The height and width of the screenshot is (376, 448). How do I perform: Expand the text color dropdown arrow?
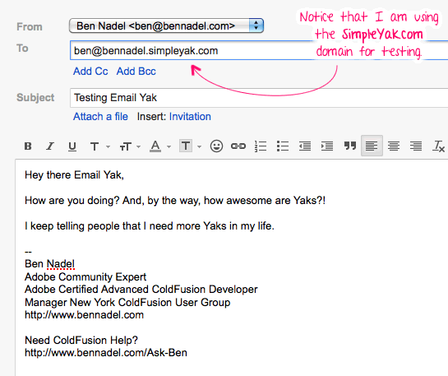pos(169,146)
